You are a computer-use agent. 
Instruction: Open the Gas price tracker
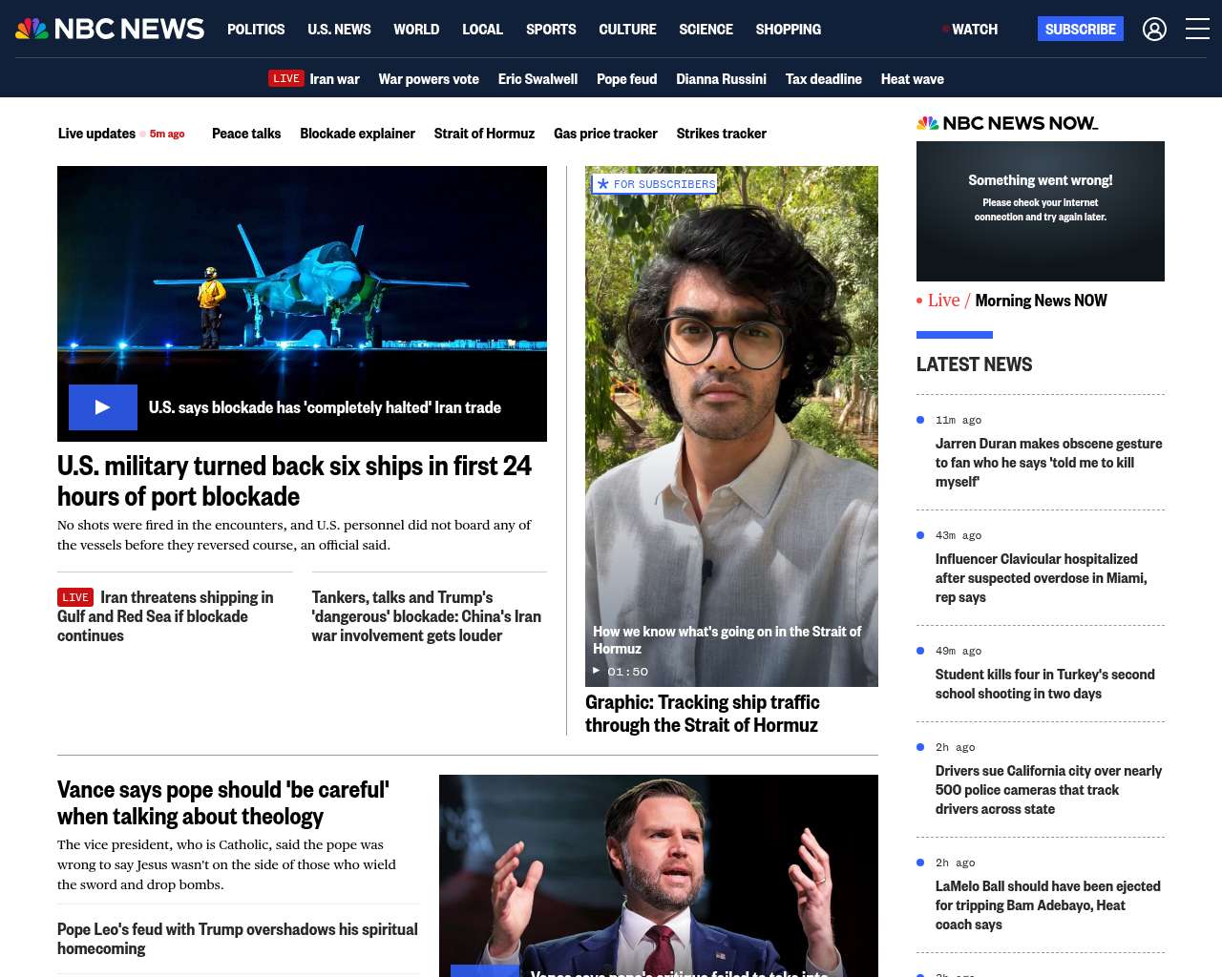coord(605,134)
